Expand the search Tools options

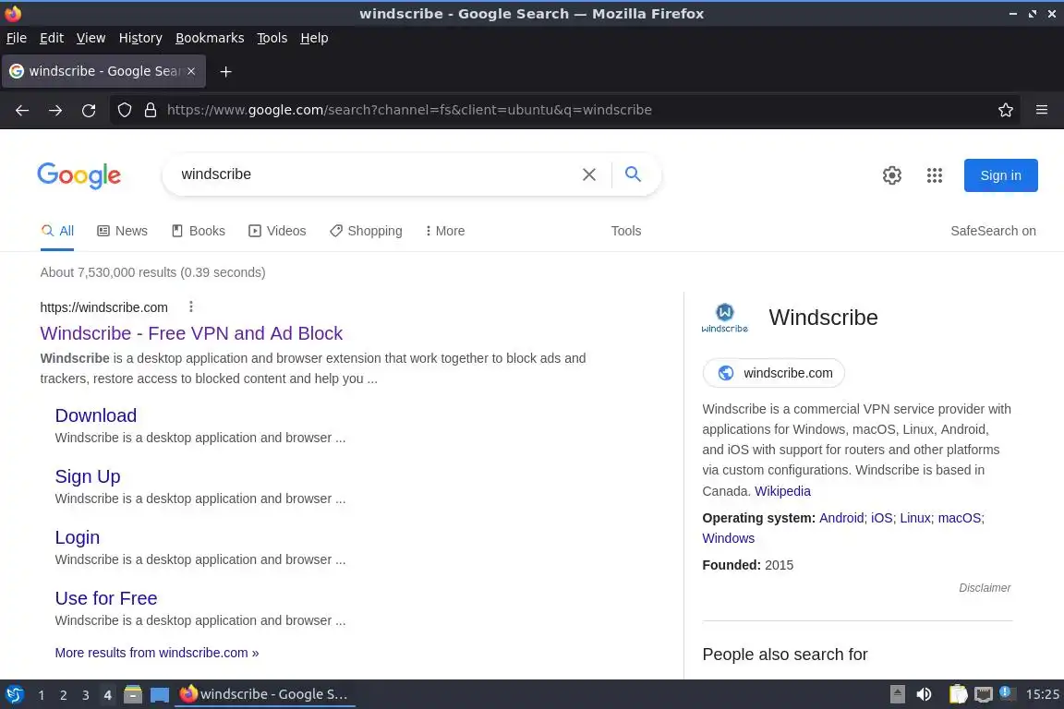625,231
